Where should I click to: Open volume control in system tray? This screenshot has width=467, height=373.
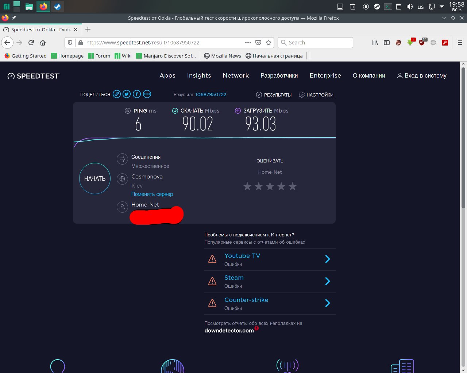[x=410, y=7]
